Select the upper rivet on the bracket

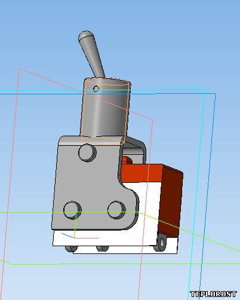point(87,152)
